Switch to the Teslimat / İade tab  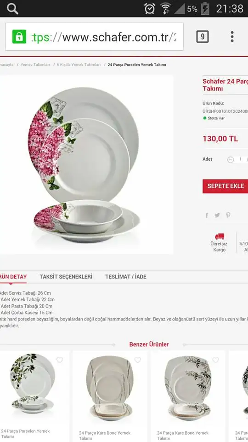point(126,277)
